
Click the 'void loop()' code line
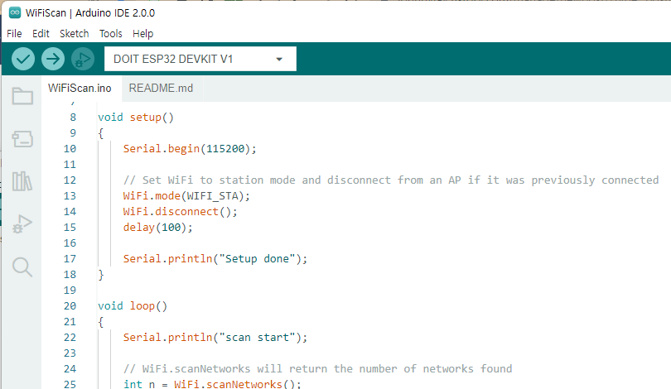(133, 306)
